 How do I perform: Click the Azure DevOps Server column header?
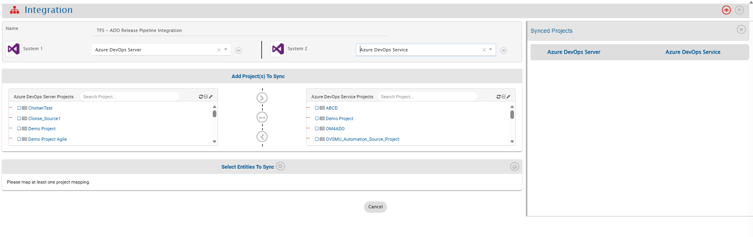click(x=573, y=52)
